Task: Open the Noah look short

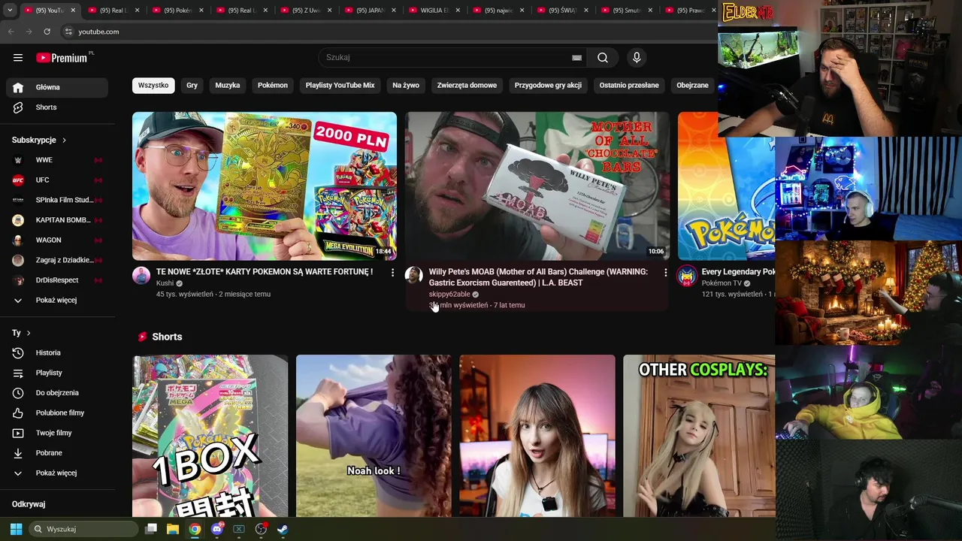Action: [374, 436]
